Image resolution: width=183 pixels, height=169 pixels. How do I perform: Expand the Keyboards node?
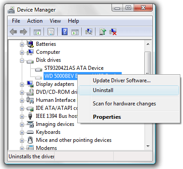(22, 133)
